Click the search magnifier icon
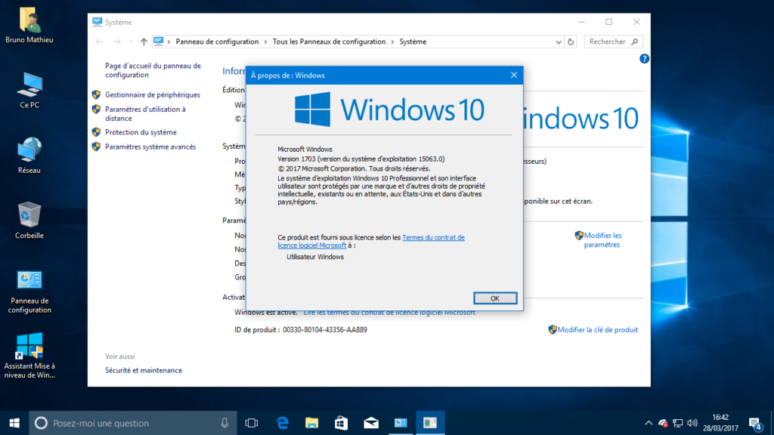This screenshot has height=435, width=774. click(635, 42)
